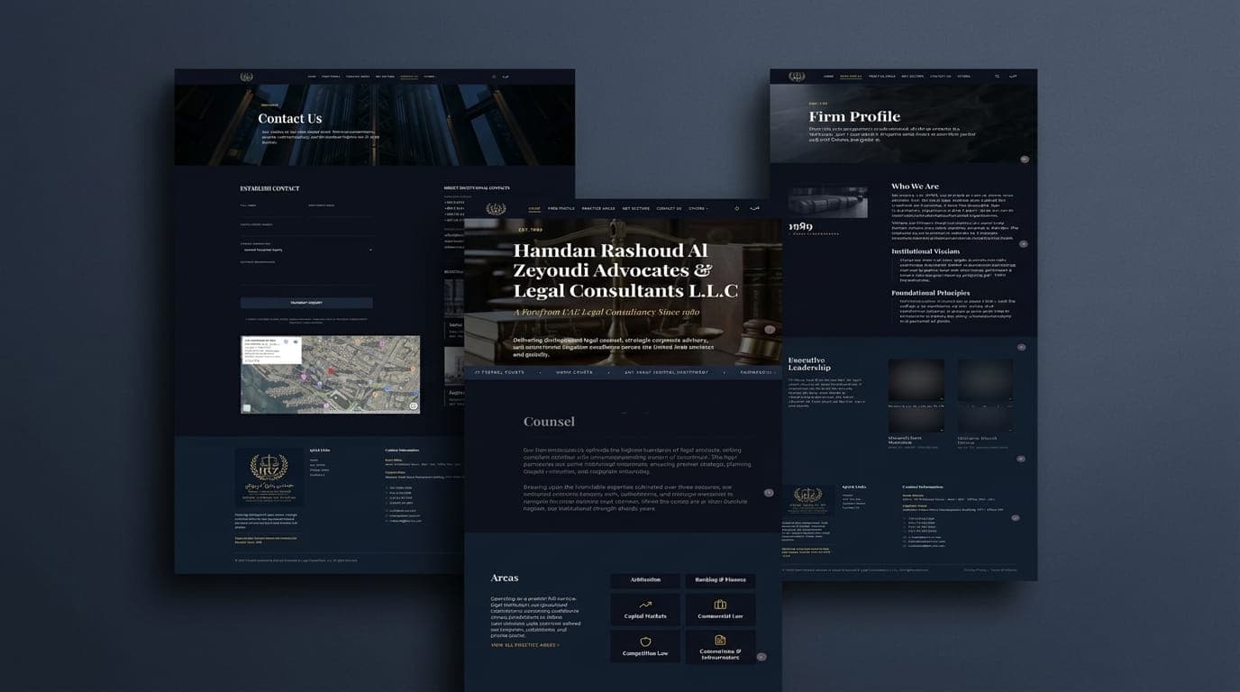Click the search icon in the Contact Us page navbar
1240x692 pixels.
coord(494,77)
